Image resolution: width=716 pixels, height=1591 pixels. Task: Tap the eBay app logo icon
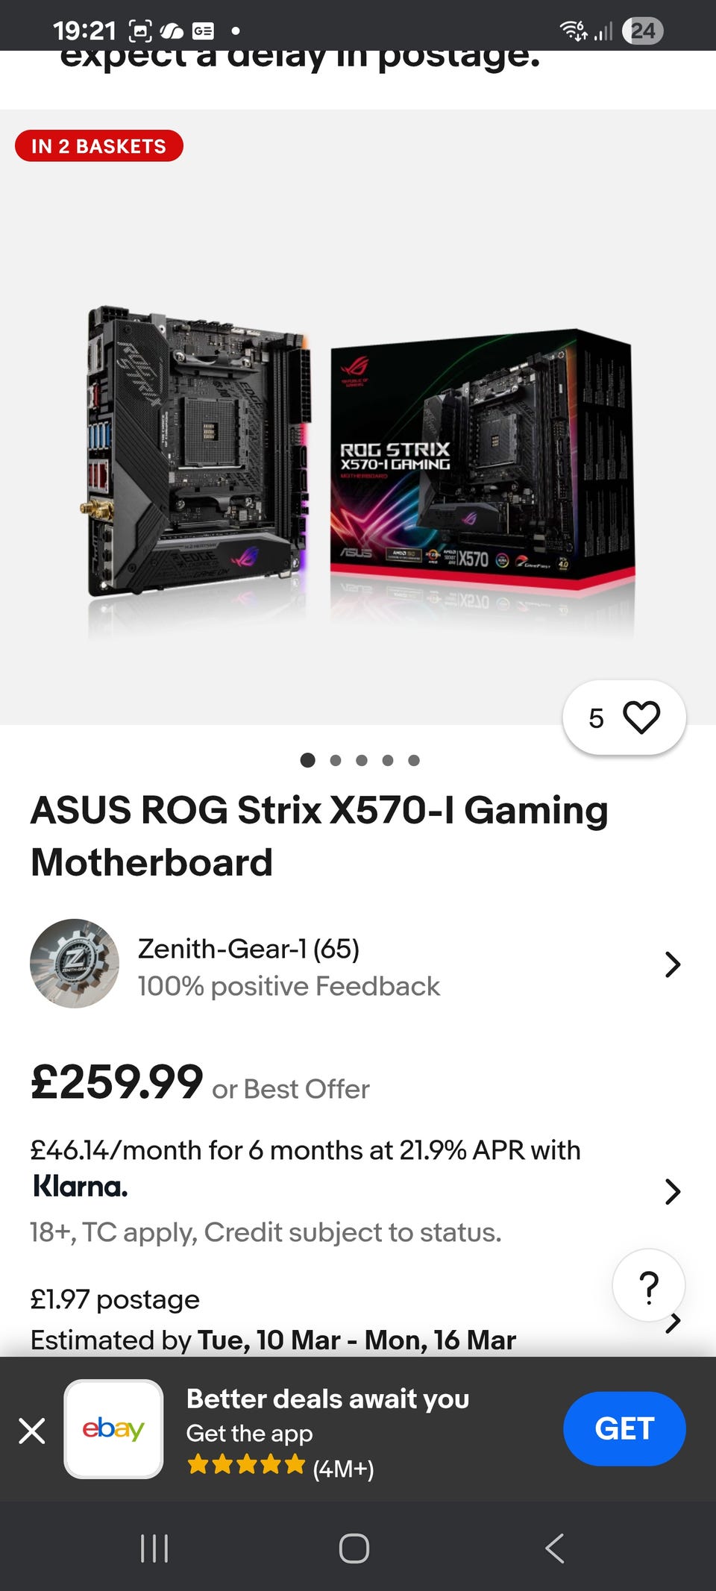[x=113, y=1429]
